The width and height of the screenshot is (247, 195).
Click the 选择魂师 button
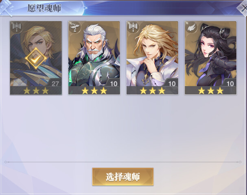[123, 177]
